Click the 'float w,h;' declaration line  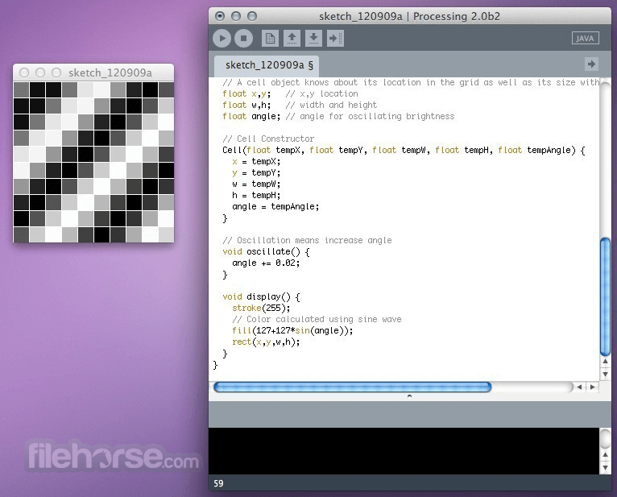click(246, 105)
